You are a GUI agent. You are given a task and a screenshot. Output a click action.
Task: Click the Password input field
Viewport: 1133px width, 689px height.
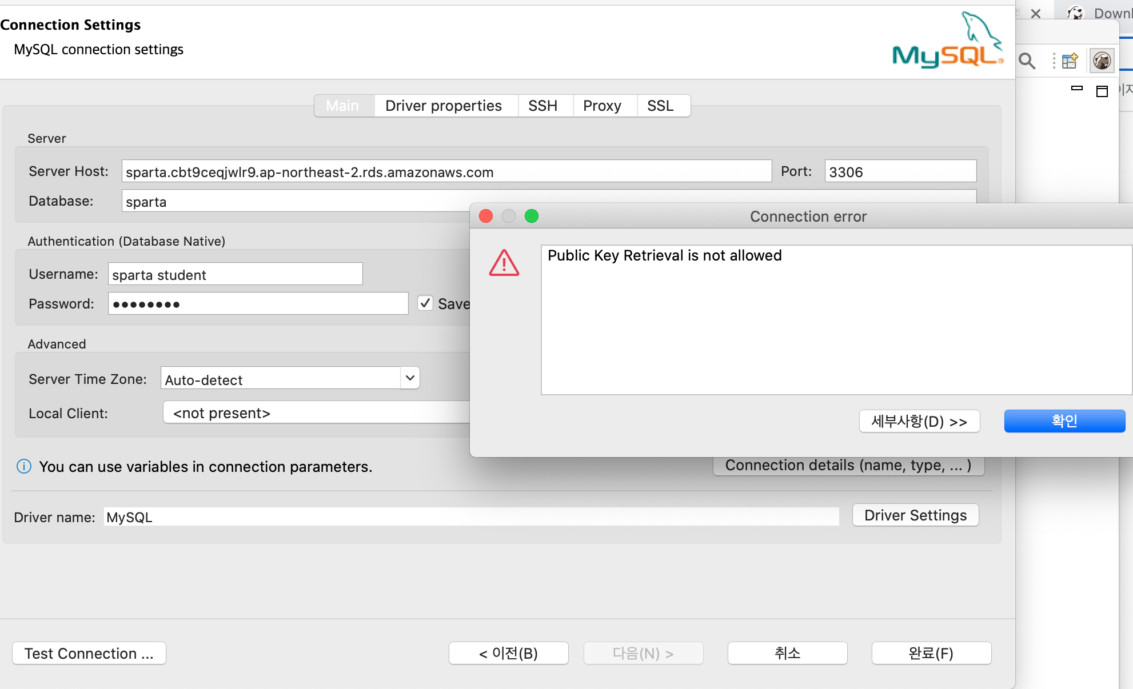pyautogui.click(x=258, y=303)
